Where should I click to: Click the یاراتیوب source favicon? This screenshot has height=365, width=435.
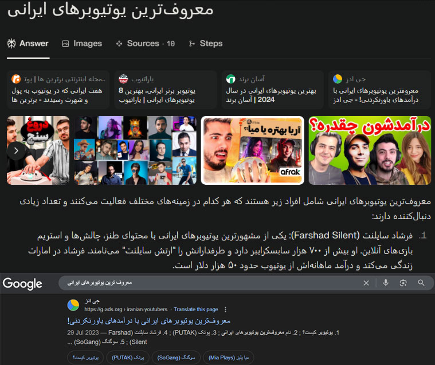[x=123, y=79]
